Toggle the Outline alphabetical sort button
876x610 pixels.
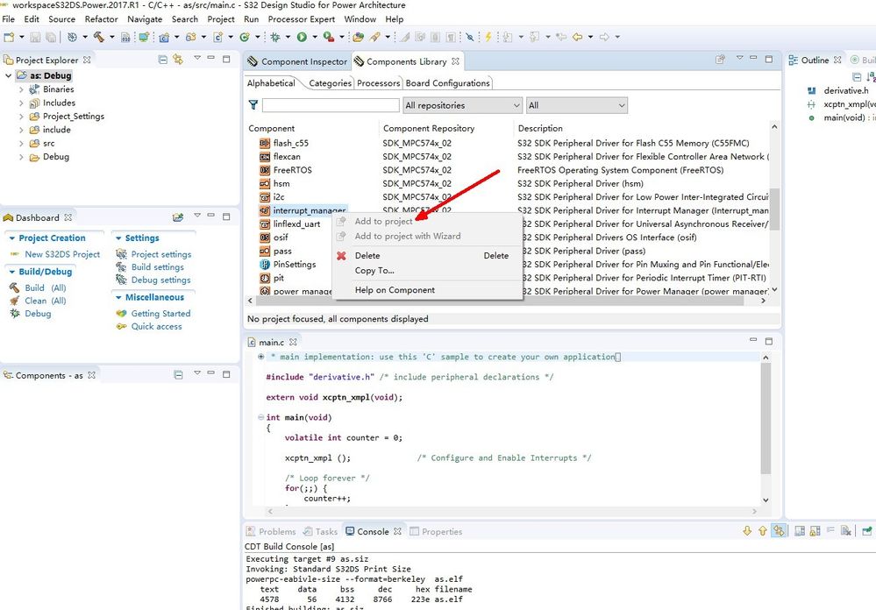[871, 77]
